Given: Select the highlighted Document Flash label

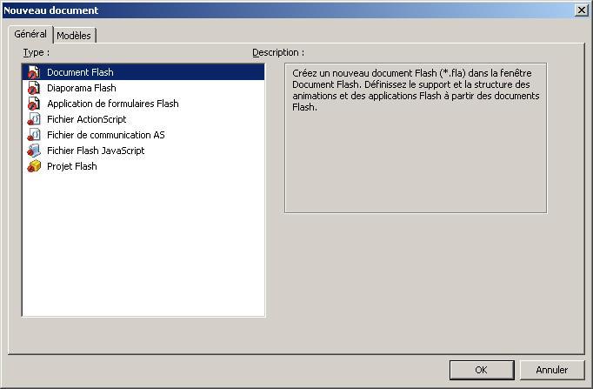Looking at the screenshot, I should [80, 72].
